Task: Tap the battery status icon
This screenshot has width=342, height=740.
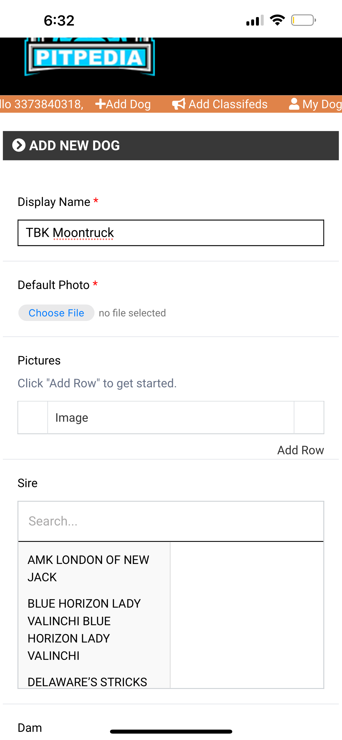Action: coord(303,20)
